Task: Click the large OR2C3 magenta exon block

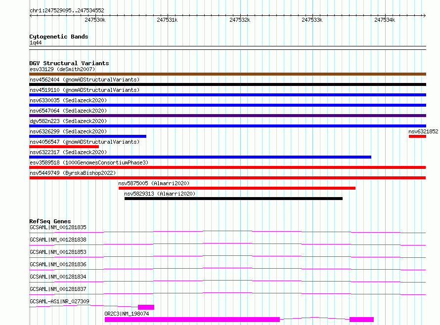Action: point(192,320)
